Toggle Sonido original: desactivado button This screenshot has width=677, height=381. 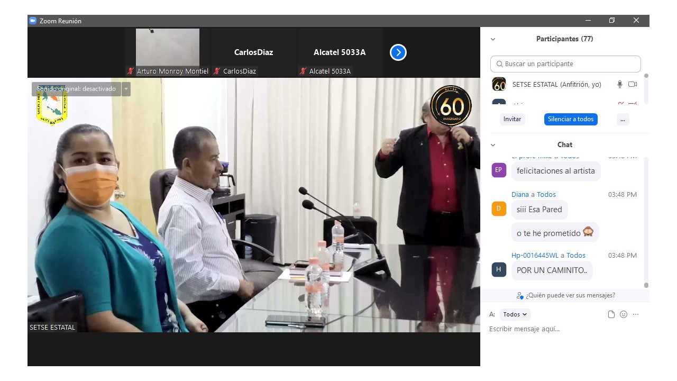point(76,89)
